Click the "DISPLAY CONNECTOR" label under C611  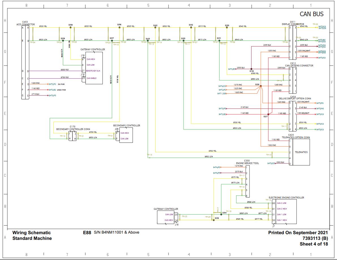pyautogui.click(x=293, y=24)
